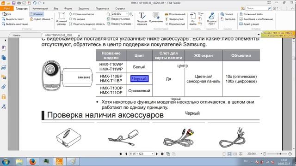Viewport: 296px width, 166px height.
Task: Fit page to width (По ширине)
Action: [77, 19]
